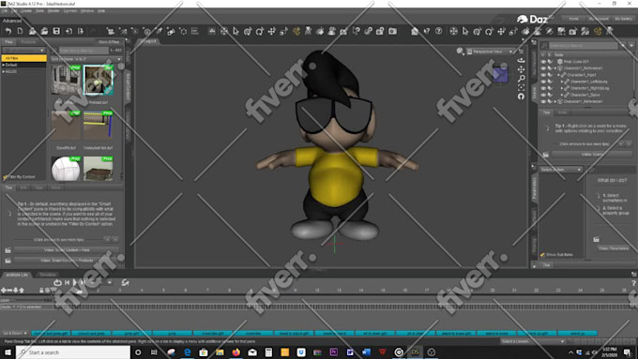This screenshot has height=359, width=638.
Task: Click the viewport Reset view icon
Action: coord(521,97)
